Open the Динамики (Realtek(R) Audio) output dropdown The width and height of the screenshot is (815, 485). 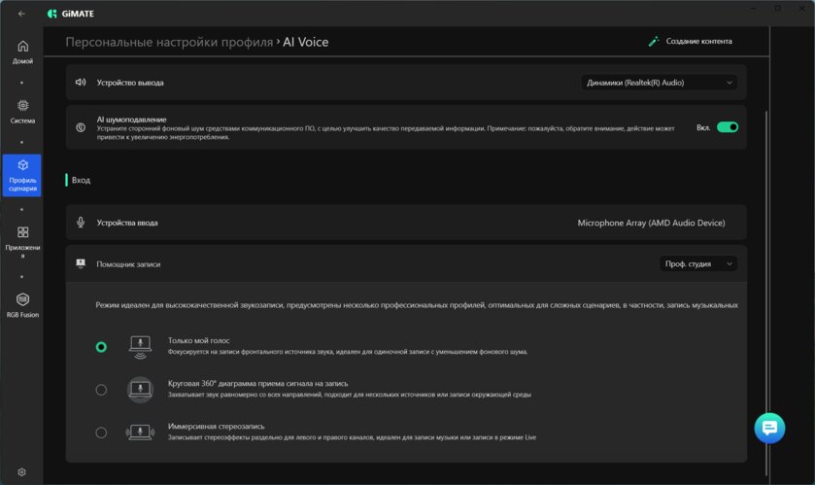659,83
